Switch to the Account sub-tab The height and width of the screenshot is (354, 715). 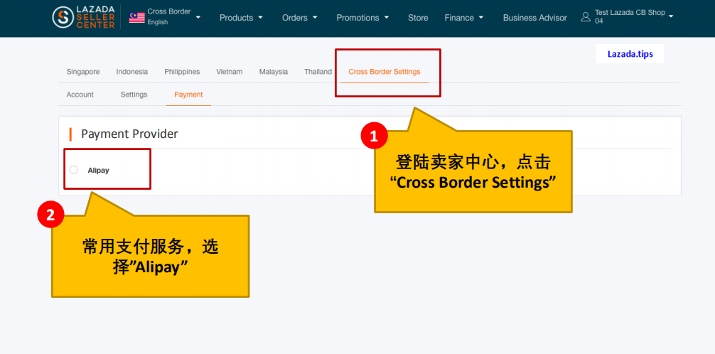(x=80, y=95)
